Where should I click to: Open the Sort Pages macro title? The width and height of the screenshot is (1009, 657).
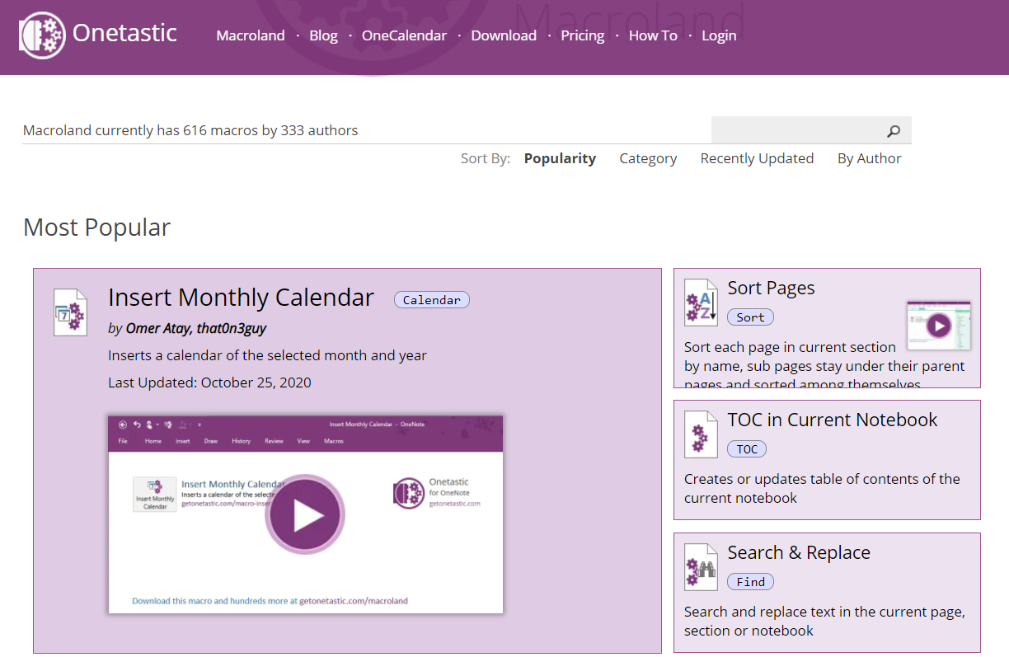coord(771,288)
